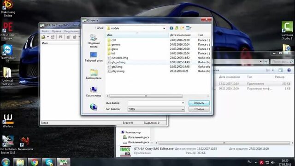Expand the file type IMG dropdown

click(183, 109)
